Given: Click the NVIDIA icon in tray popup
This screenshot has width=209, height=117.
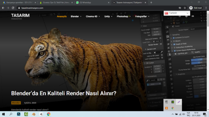Looking at the screenshot, I should (173, 102).
